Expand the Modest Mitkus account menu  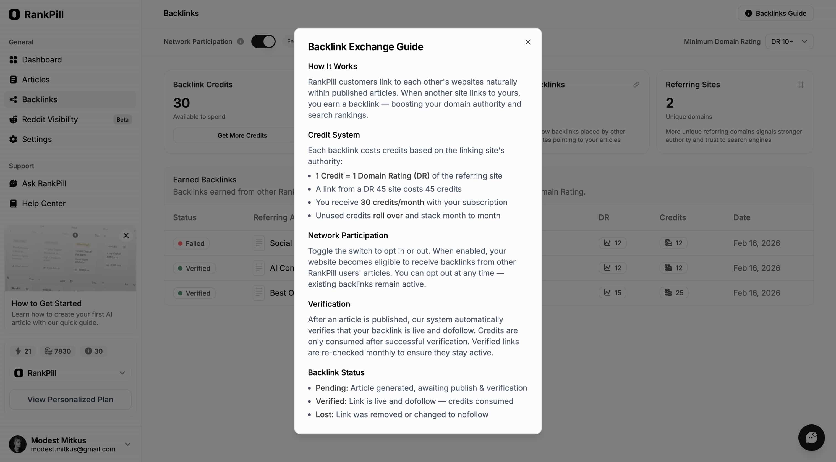coord(127,444)
